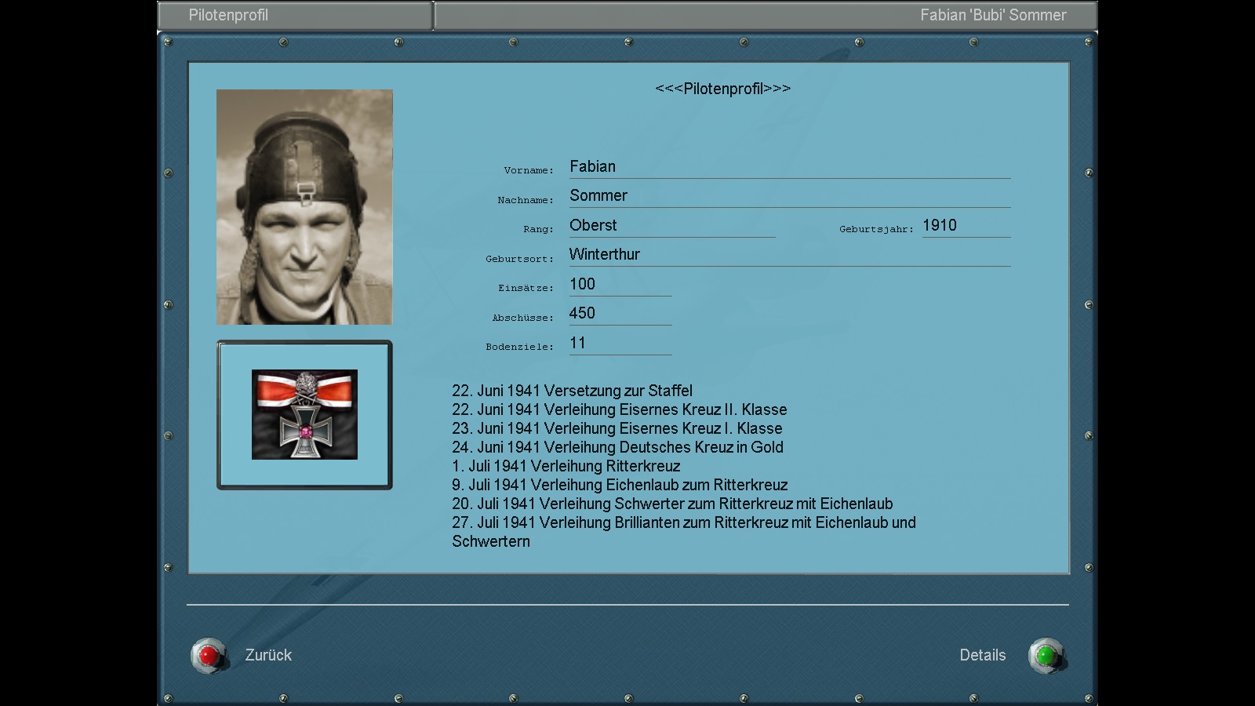The image size is (1255, 706).
Task: Click the Fabian 'Bubi' Sommer title bar
Action: (x=766, y=15)
